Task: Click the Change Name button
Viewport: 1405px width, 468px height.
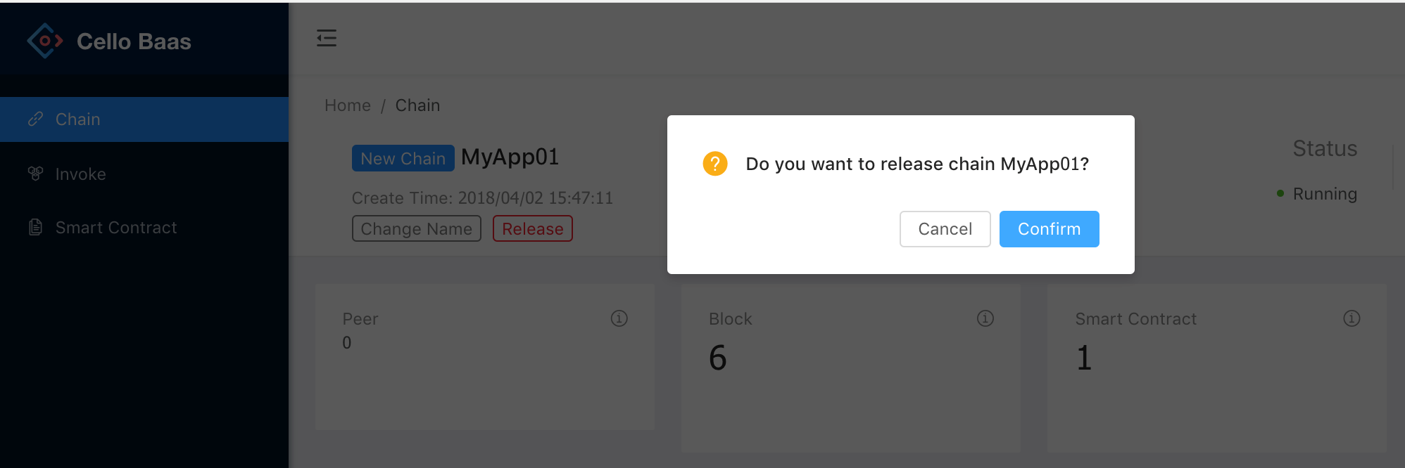Action: pyautogui.click(x=416, y=228)
